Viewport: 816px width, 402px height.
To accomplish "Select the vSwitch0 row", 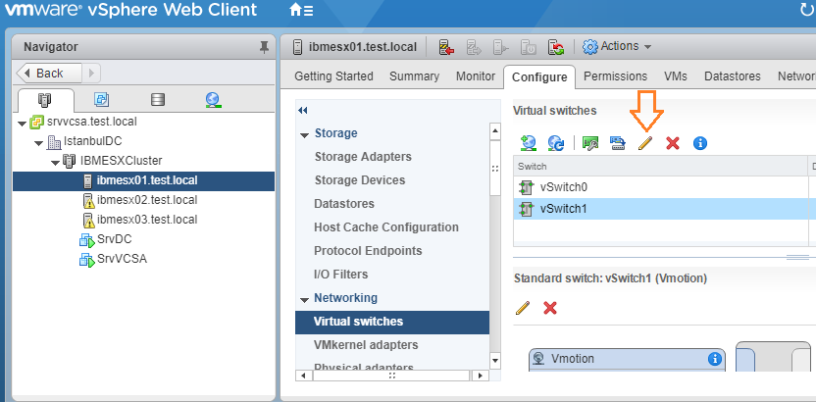I will pos(665,187).
